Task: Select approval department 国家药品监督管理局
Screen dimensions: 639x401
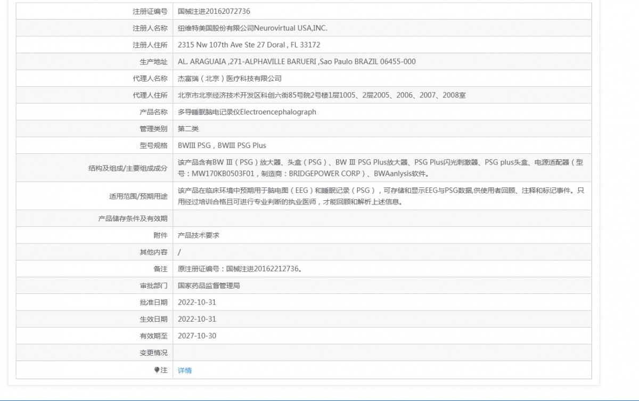Action: click(209, 285)
